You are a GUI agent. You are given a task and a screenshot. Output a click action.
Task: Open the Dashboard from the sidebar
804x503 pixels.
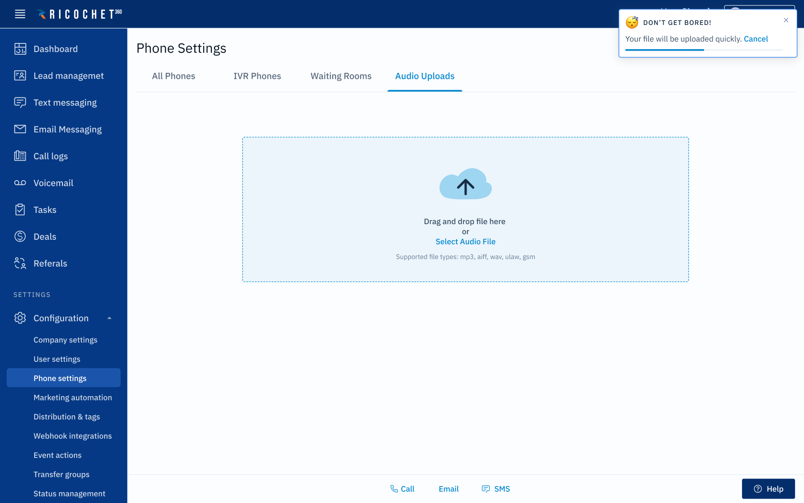tap(55, 49)
